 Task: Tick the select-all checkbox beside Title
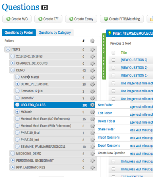coord(113,53)
